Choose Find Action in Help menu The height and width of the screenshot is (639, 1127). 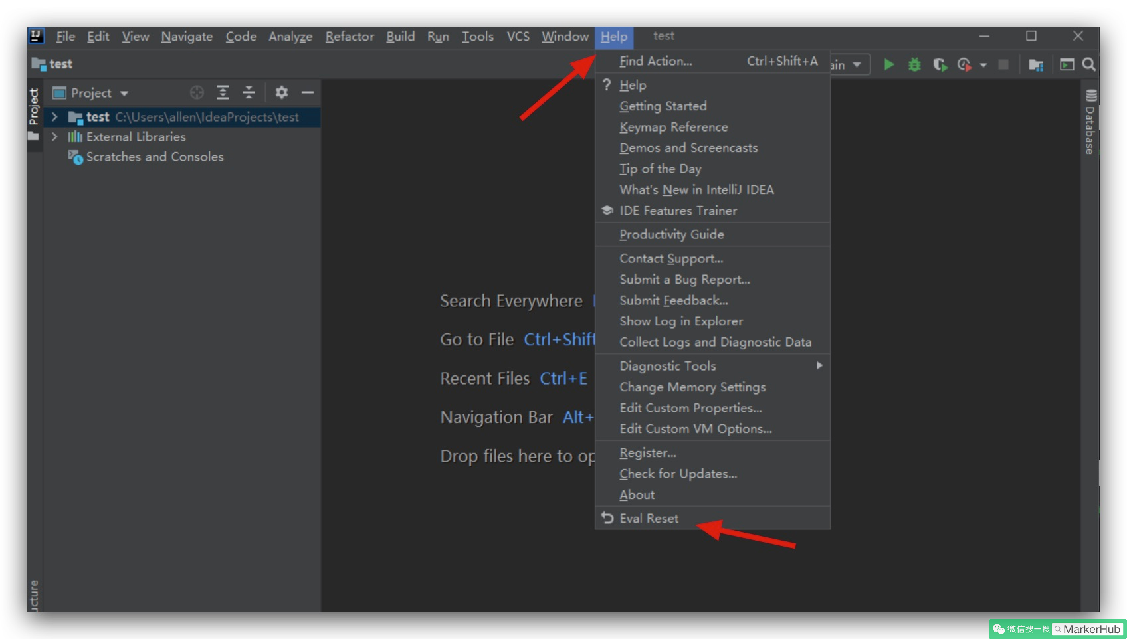[712, 61]
